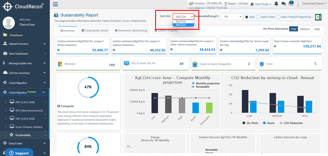Image resolution: width=328 pixels, height=156 pixels.
Task: Select the IaaS radio button
Action: point(247,17)
